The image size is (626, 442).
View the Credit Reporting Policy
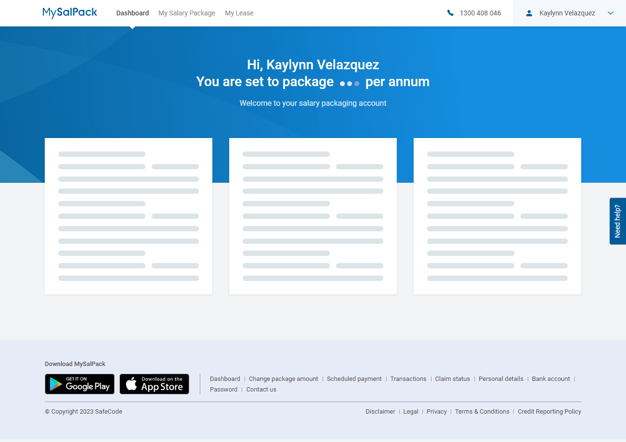pyautogui.click(x=549, y=411)
